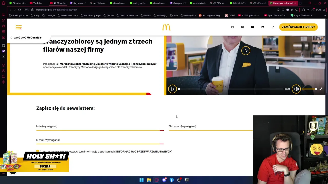
Task: Open X in Opera sidebar
Action: click(3, 57)
